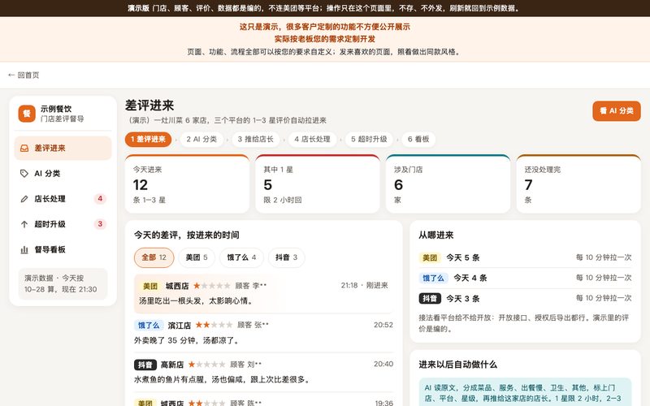This screenshot has height=406, width=650.
Task: Select step 5 超时升级 pill
Action: (369, 139)
